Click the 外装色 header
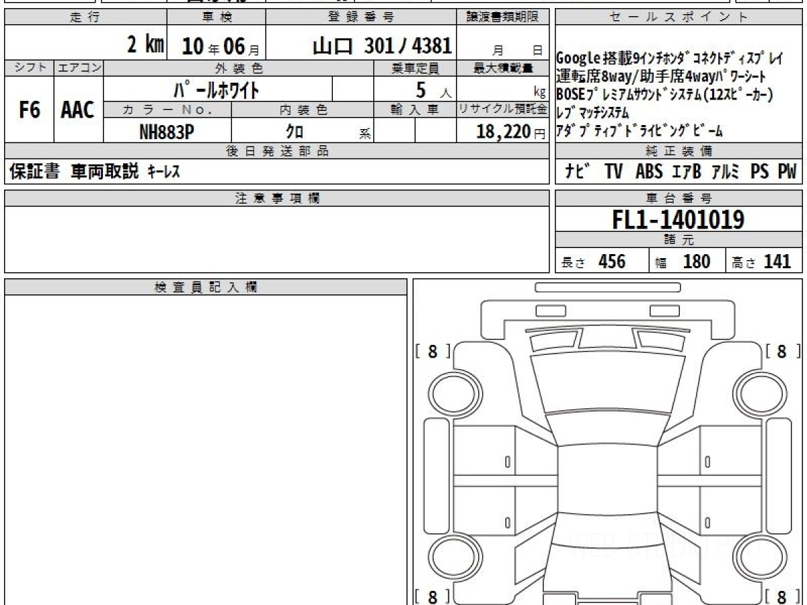807x605 pixels. pos(239,68)
